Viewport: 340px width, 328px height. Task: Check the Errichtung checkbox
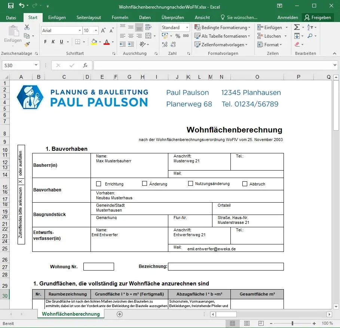coord(99,184)
